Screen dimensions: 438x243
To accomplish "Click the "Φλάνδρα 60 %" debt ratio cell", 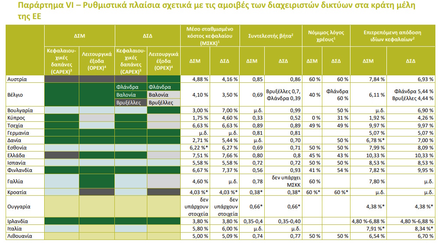I will tap(337, 94).
